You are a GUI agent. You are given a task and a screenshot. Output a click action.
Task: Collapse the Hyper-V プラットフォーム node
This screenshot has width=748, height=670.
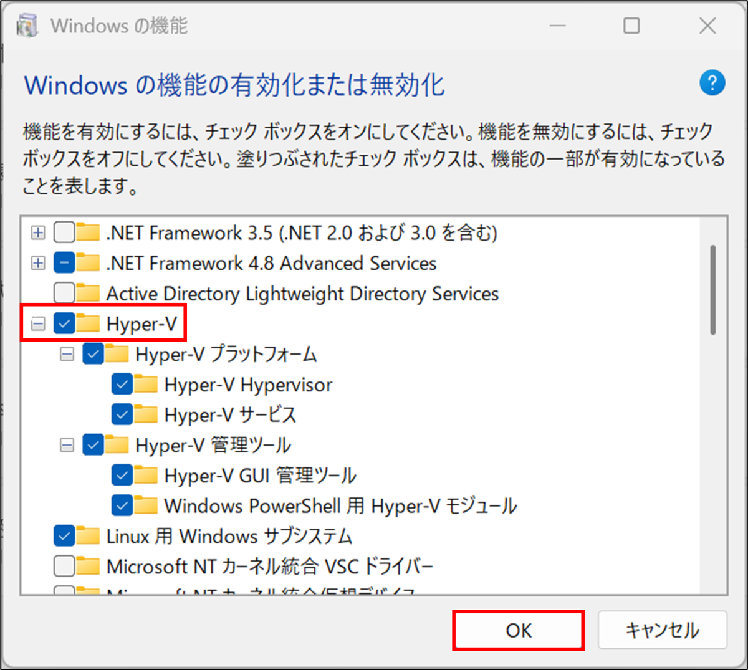(x=67, y=354)
